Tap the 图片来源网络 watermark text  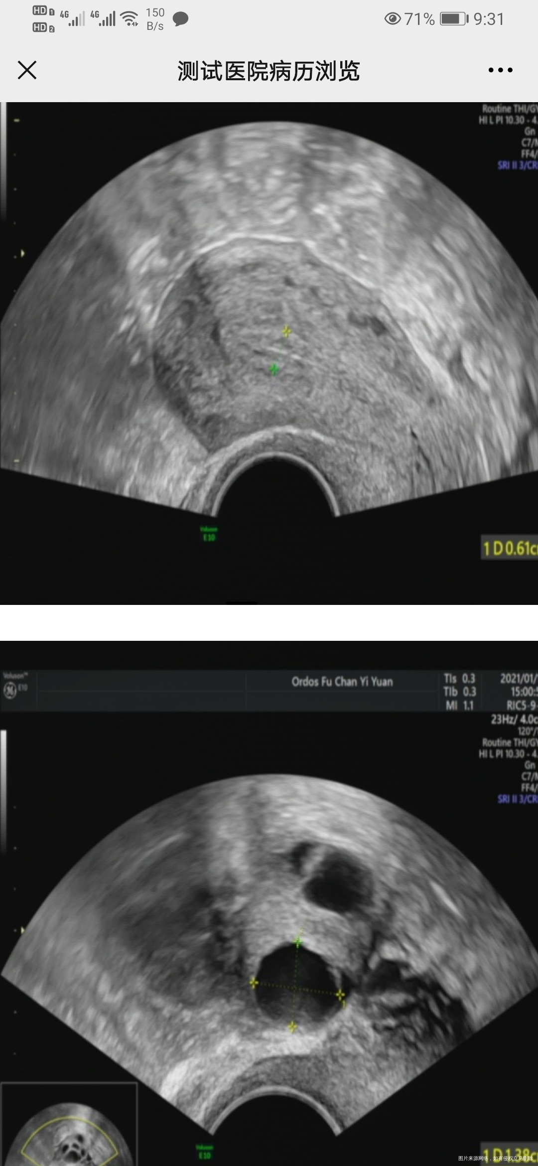click(495, 1158)
